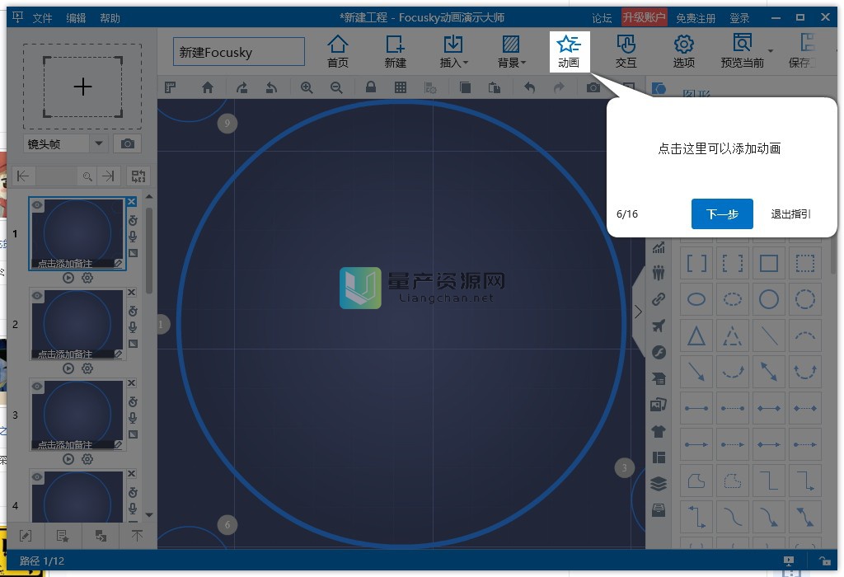
Task: Click the rotate counterclockwise icon
Action: pyautogui.click(x=272, y=87)
